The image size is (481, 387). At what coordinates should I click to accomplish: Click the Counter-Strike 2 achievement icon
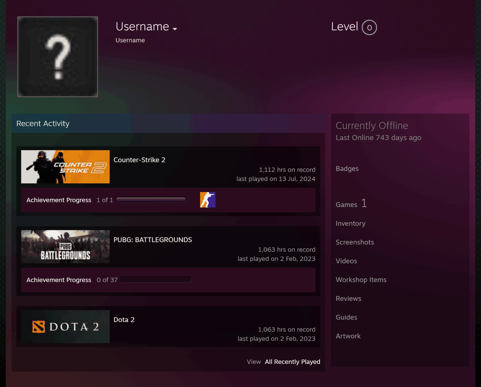coord(208,200)
